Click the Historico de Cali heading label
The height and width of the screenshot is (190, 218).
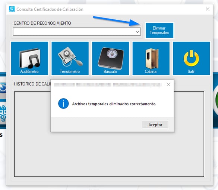pos(32,84)
